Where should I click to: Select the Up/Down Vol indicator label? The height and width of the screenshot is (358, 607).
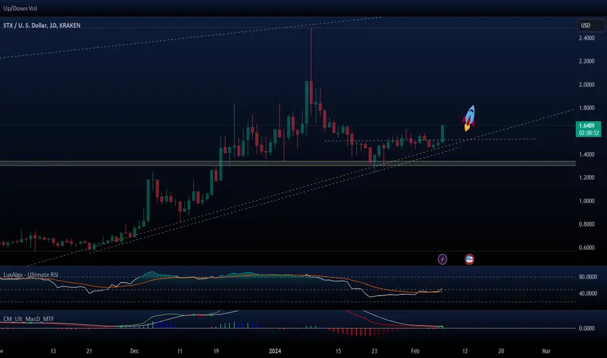pos(20,8)
